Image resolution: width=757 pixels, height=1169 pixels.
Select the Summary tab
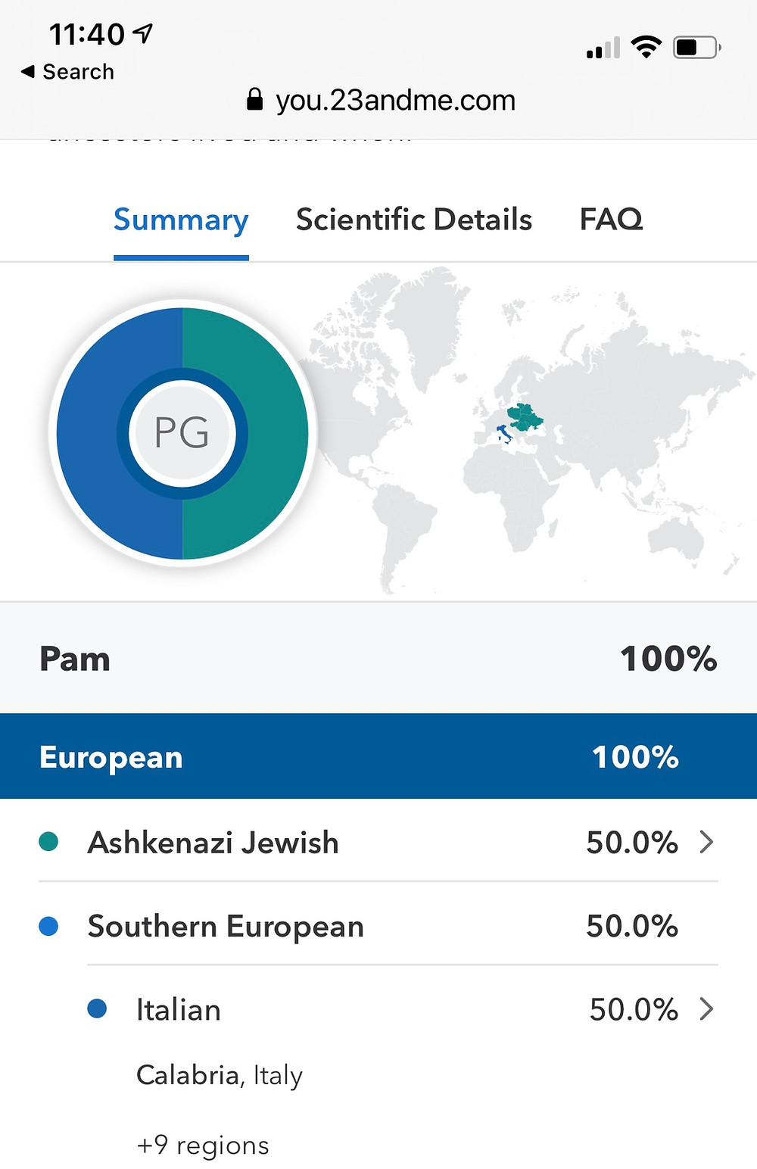click(x=181, y=220)
